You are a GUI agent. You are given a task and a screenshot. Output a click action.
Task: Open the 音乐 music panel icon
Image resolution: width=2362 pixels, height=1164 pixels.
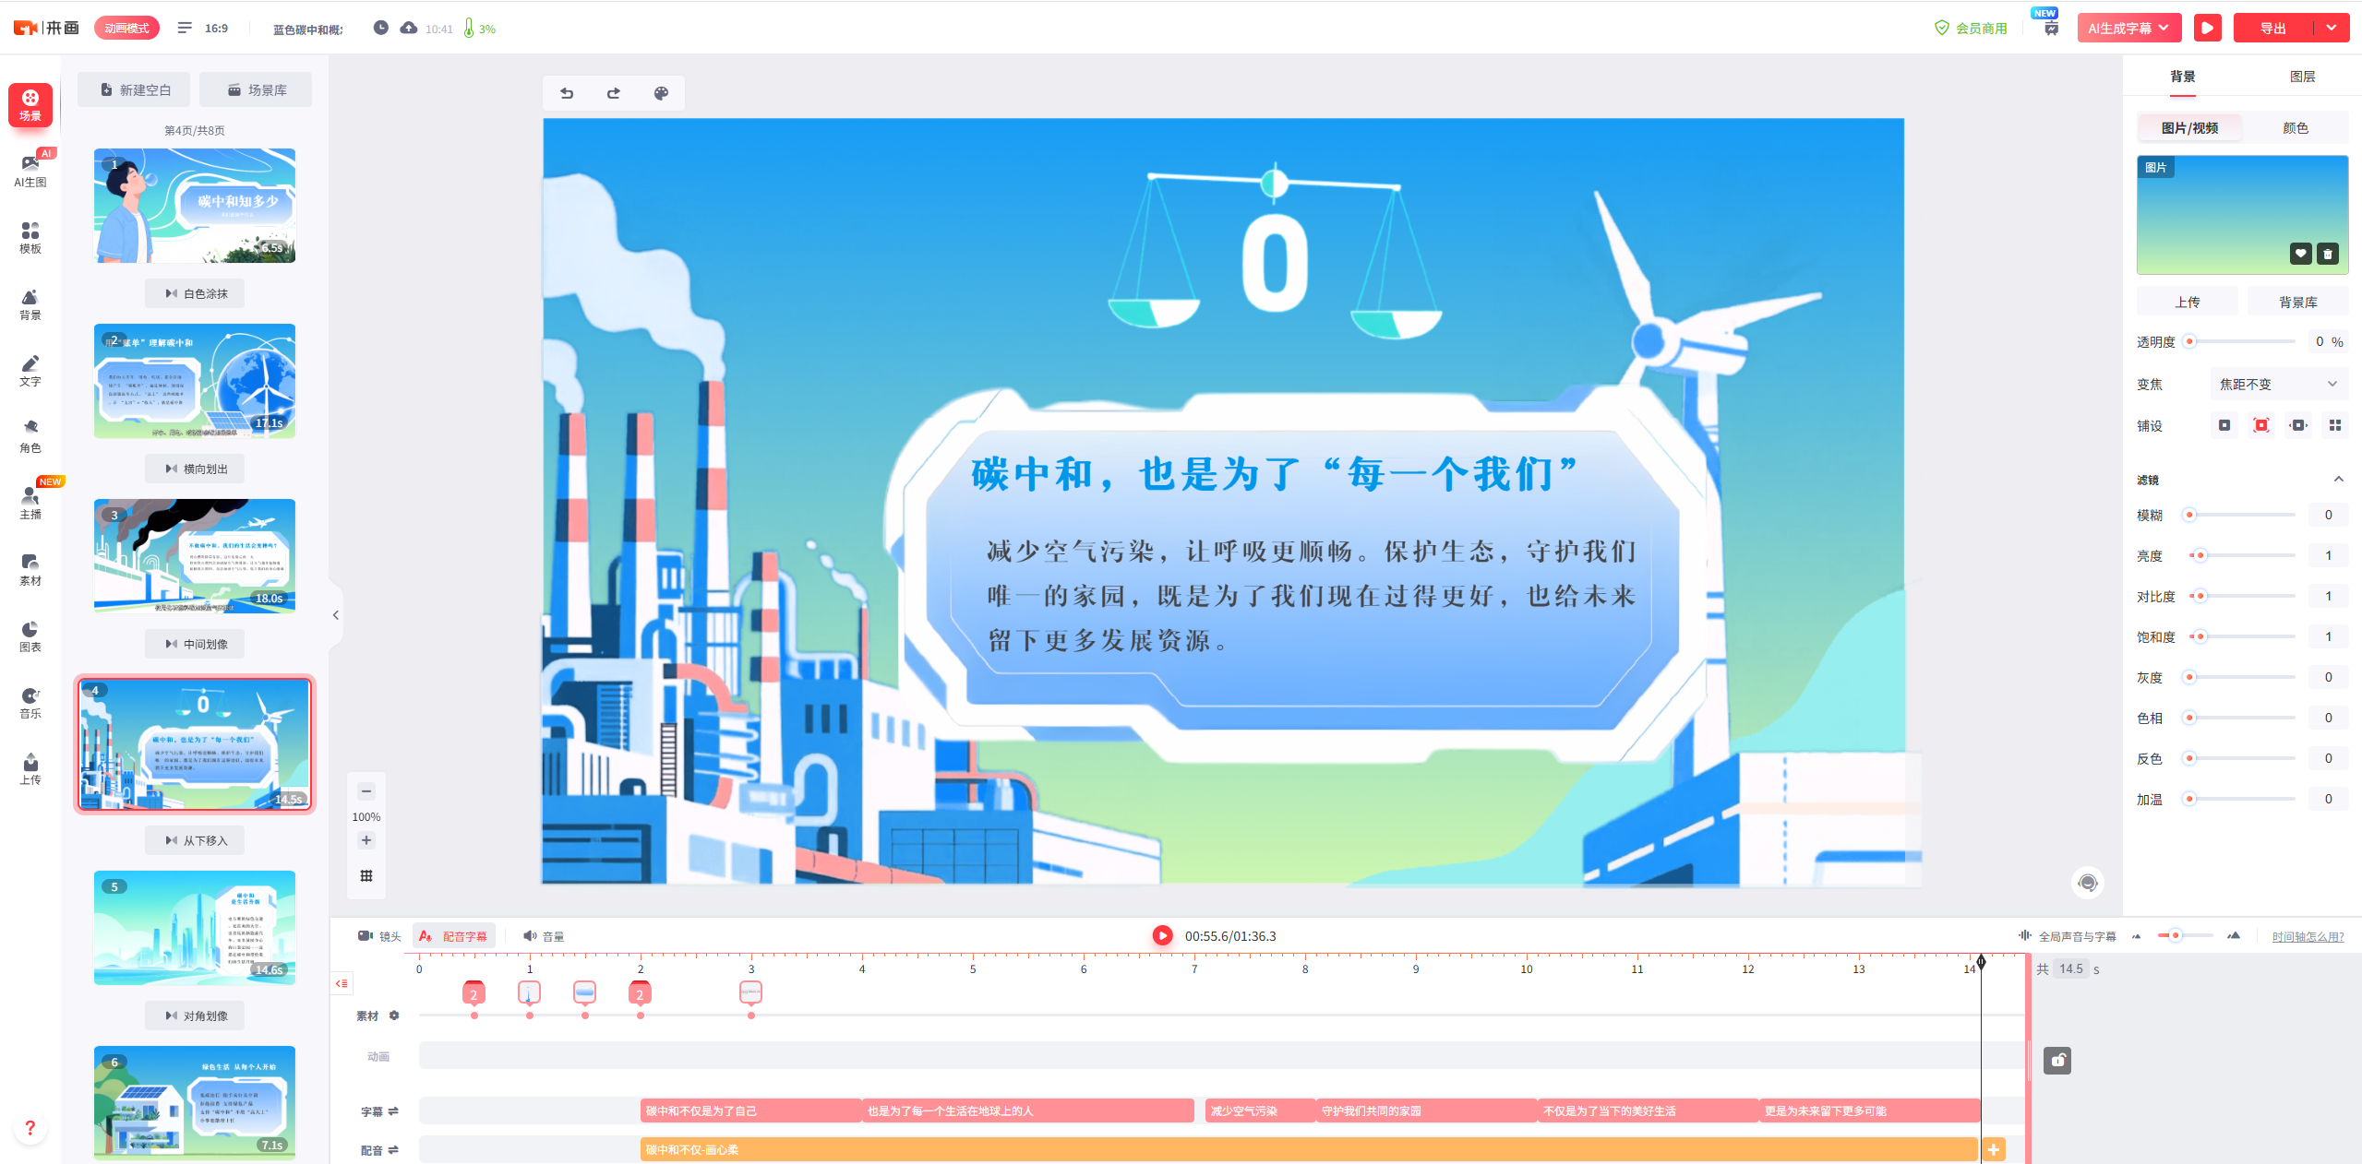click(x=30, y=702)
